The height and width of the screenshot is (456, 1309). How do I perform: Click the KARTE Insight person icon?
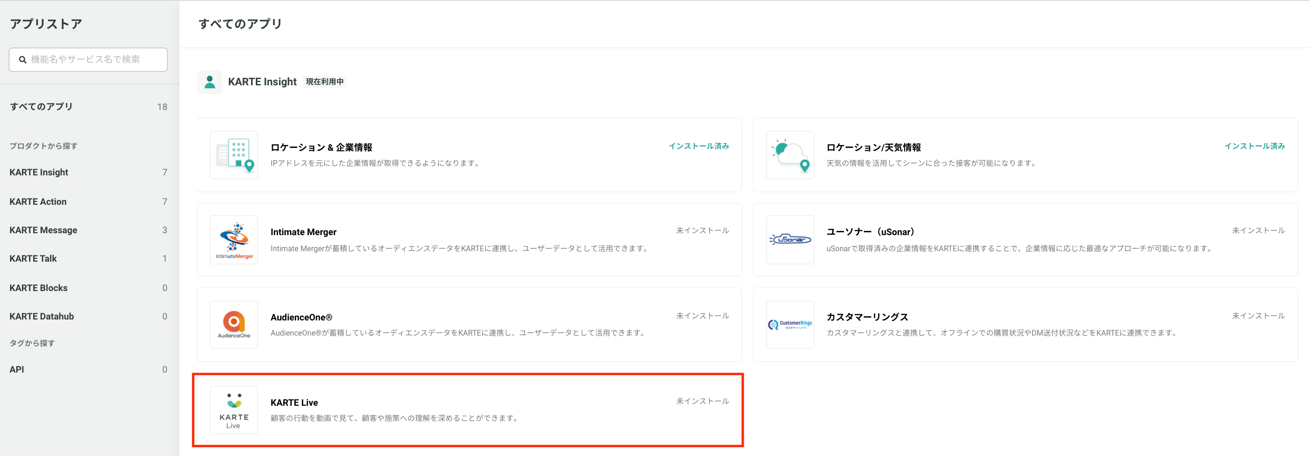point(209,82)
